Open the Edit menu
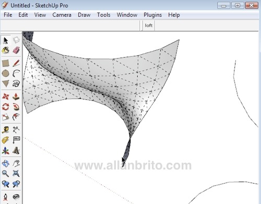 (x=23, y=15)
